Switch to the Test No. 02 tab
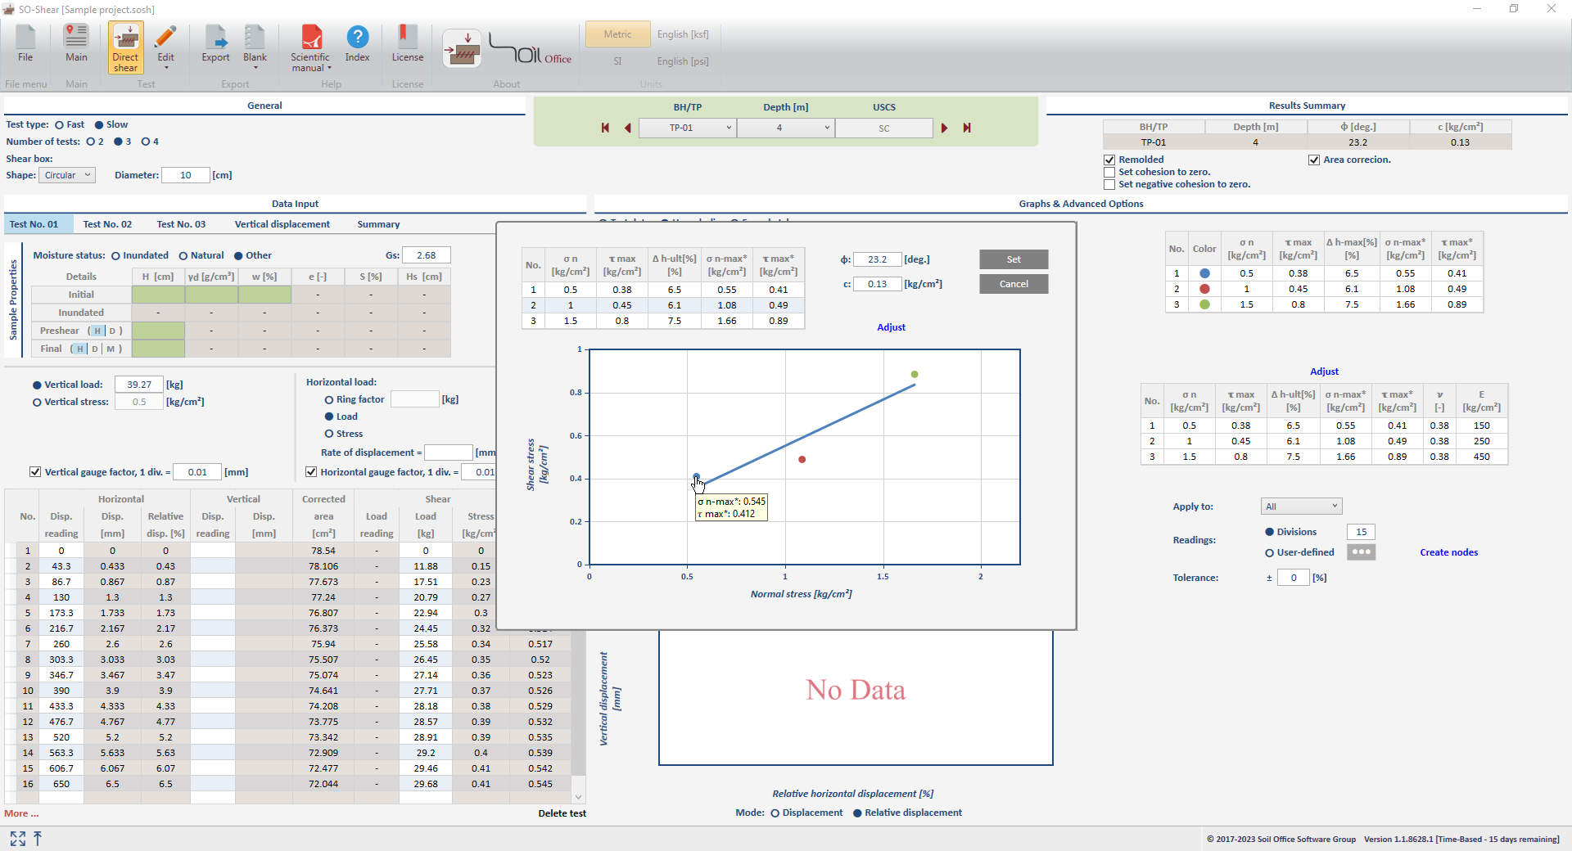 107,224
